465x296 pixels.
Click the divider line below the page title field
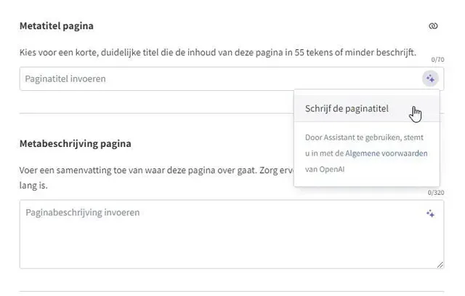pyautogui.click(x=145, y=113)
